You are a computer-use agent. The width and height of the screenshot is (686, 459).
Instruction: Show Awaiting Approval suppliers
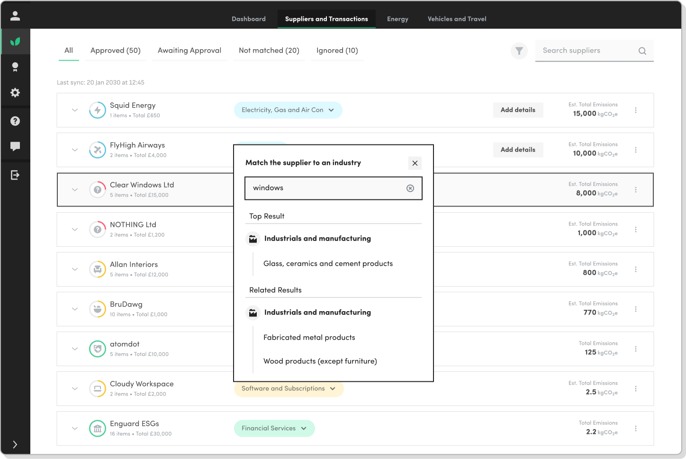click(190, 51)
